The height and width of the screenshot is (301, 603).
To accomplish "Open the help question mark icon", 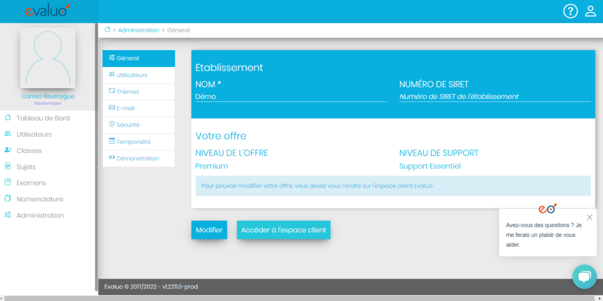I will tap(570, 11).
